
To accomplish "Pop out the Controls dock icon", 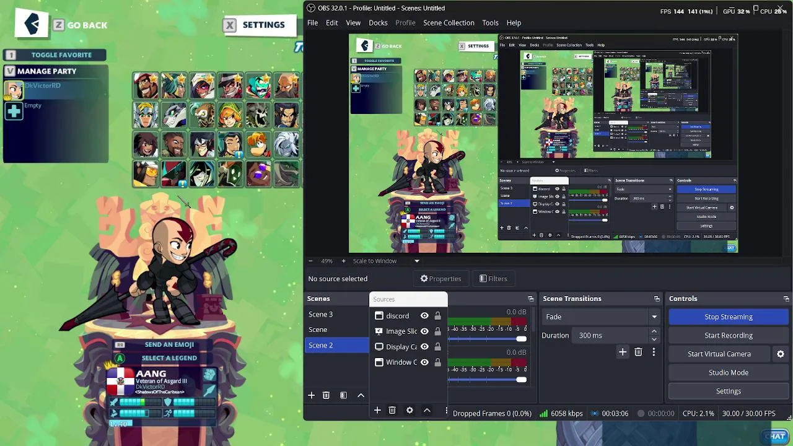I will coord(786,299).
